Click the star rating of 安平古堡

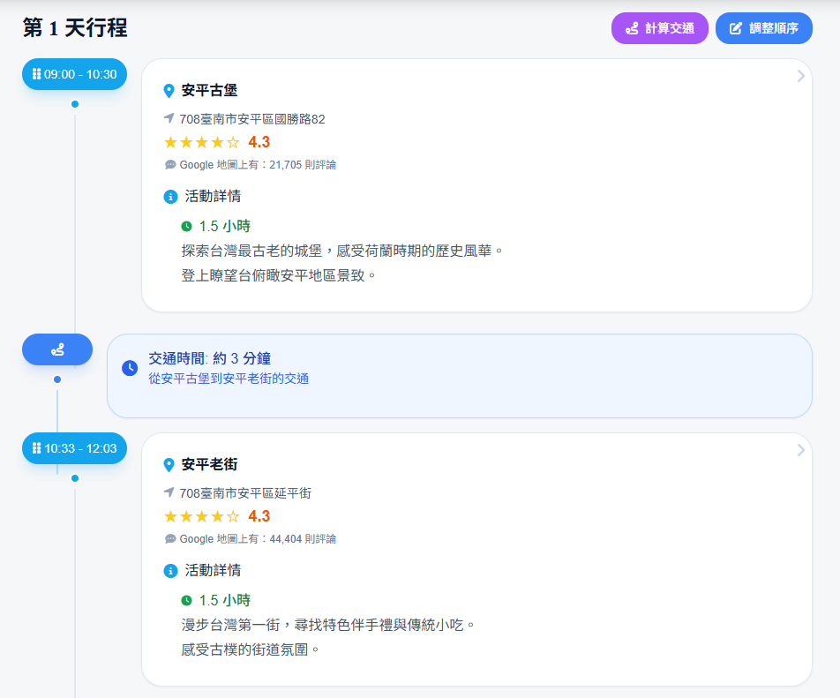tap(201, 142)
